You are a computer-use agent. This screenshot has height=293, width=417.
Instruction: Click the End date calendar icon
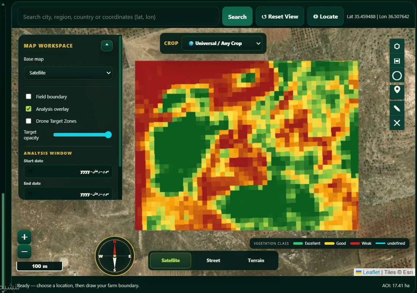(30, 194)
